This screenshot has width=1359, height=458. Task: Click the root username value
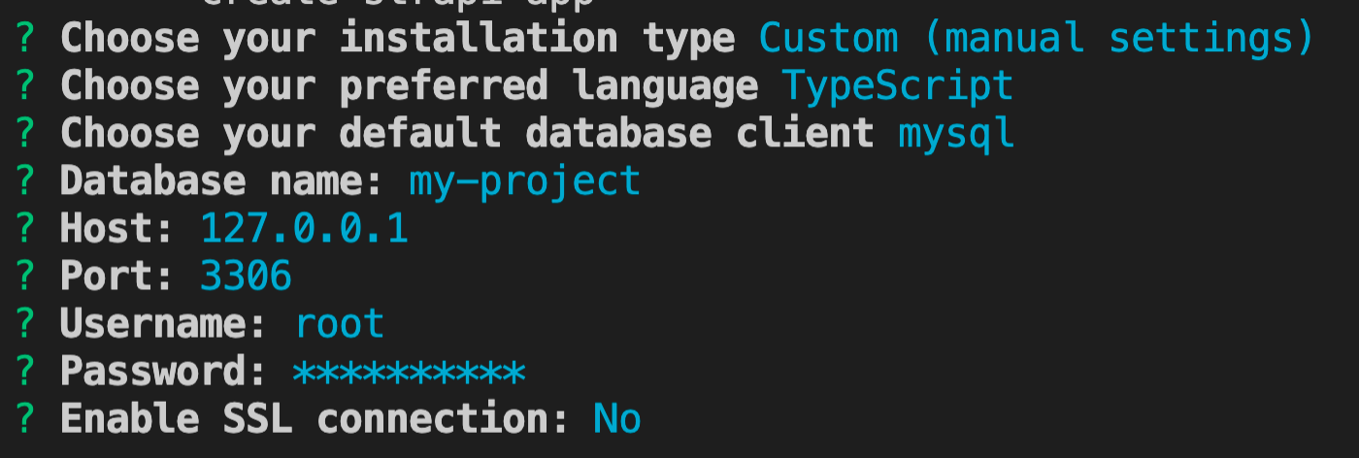340,324
